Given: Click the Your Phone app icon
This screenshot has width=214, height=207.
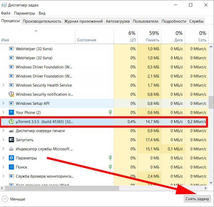Looking at the screenshot, I should tap(11, 112).
